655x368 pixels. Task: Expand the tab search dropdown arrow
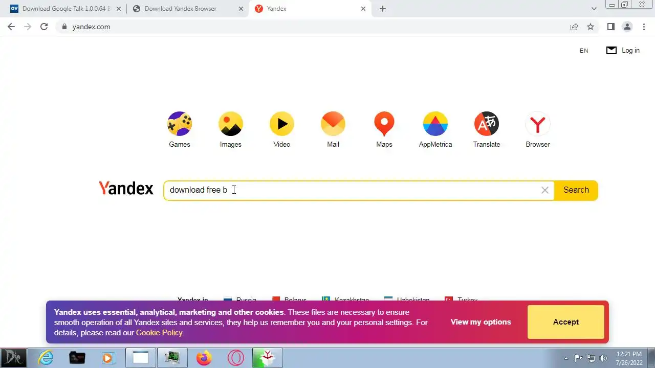(594, 9)
